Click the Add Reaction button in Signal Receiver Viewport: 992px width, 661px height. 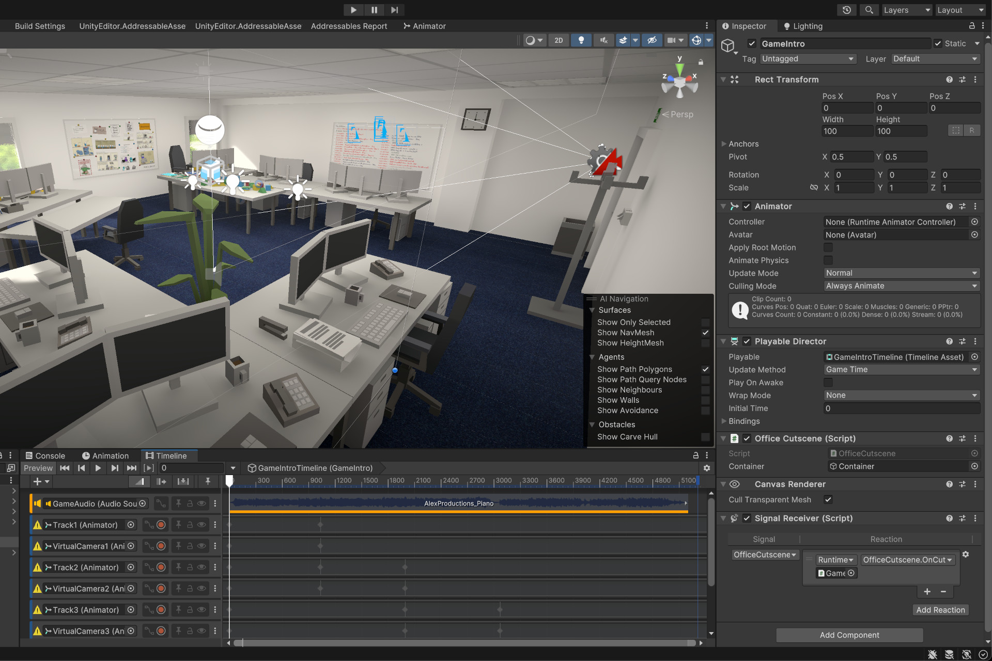(x=940, y=609)
